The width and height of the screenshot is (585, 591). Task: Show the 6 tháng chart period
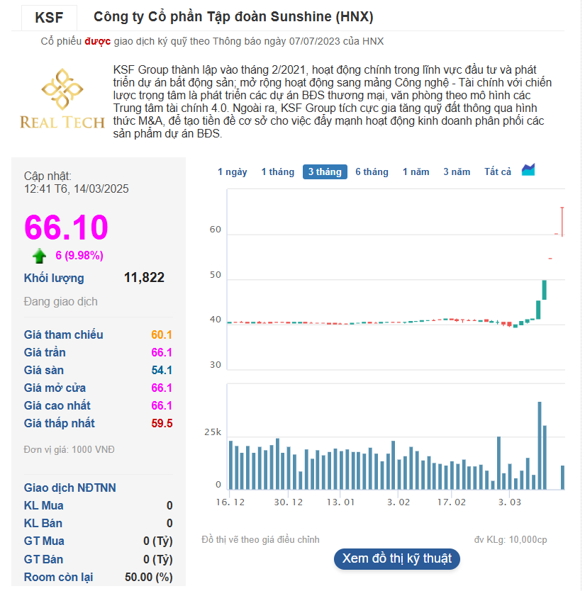[x=372, y=172]
